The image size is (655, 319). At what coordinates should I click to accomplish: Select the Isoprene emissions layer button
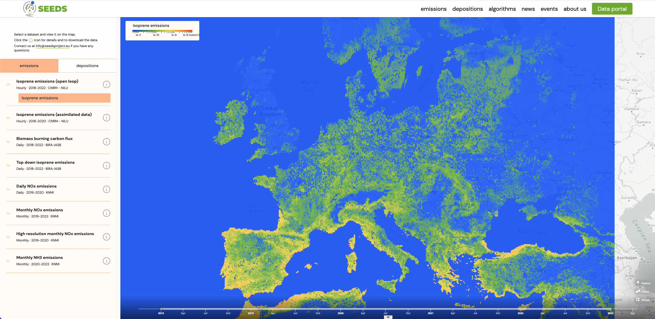pos(64,98)
